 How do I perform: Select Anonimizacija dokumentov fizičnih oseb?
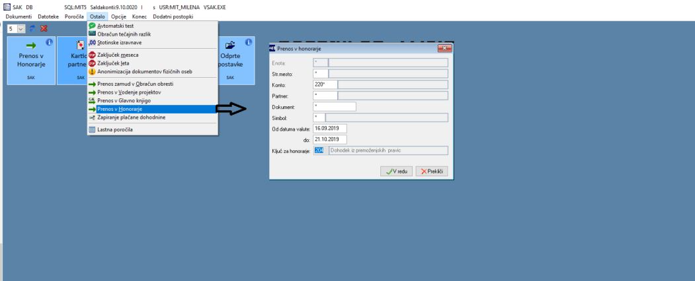(x=153, y=71)
